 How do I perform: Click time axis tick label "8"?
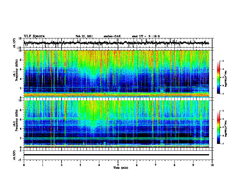point(174,165)
